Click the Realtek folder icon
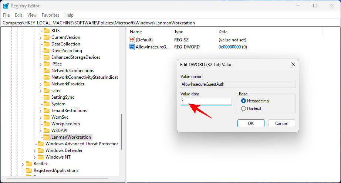Screen dimensions: 341x183 29,164
